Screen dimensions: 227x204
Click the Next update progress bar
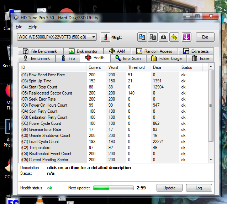click(114, 188)
